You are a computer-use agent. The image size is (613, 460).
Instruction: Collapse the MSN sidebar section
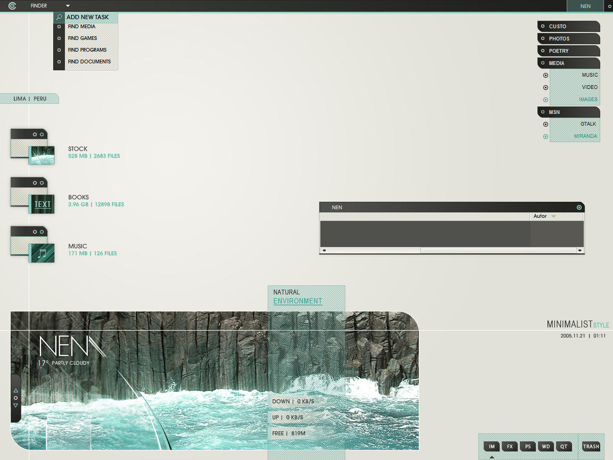click(568, 112)
